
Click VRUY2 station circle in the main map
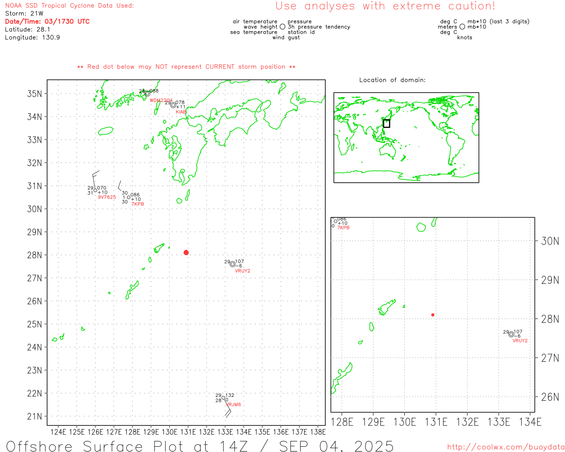[233, 264]
